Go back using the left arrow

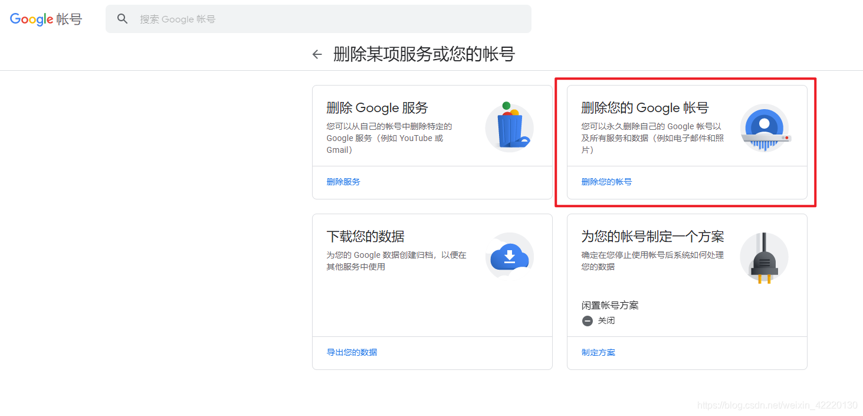pyautogui.click(x=317, y=54)
